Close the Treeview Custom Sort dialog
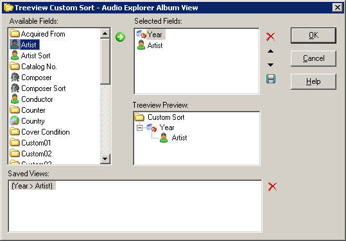The width and height of the screenshot is (346, 241). pos(338,8)
